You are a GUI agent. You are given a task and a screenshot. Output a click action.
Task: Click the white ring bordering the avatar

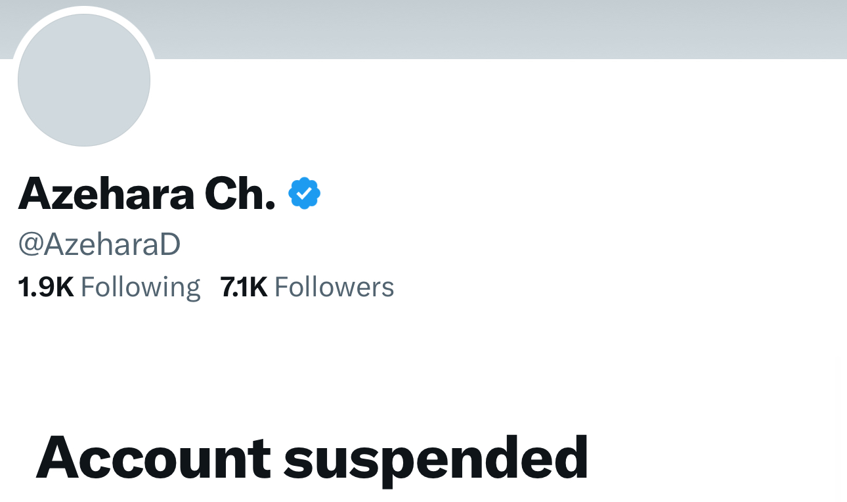click(84, 9)
